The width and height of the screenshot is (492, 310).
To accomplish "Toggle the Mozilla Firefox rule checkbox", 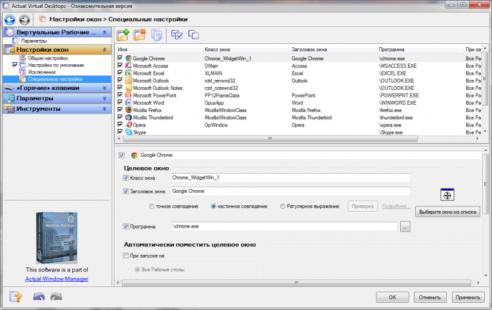I will tap(120, 109).
